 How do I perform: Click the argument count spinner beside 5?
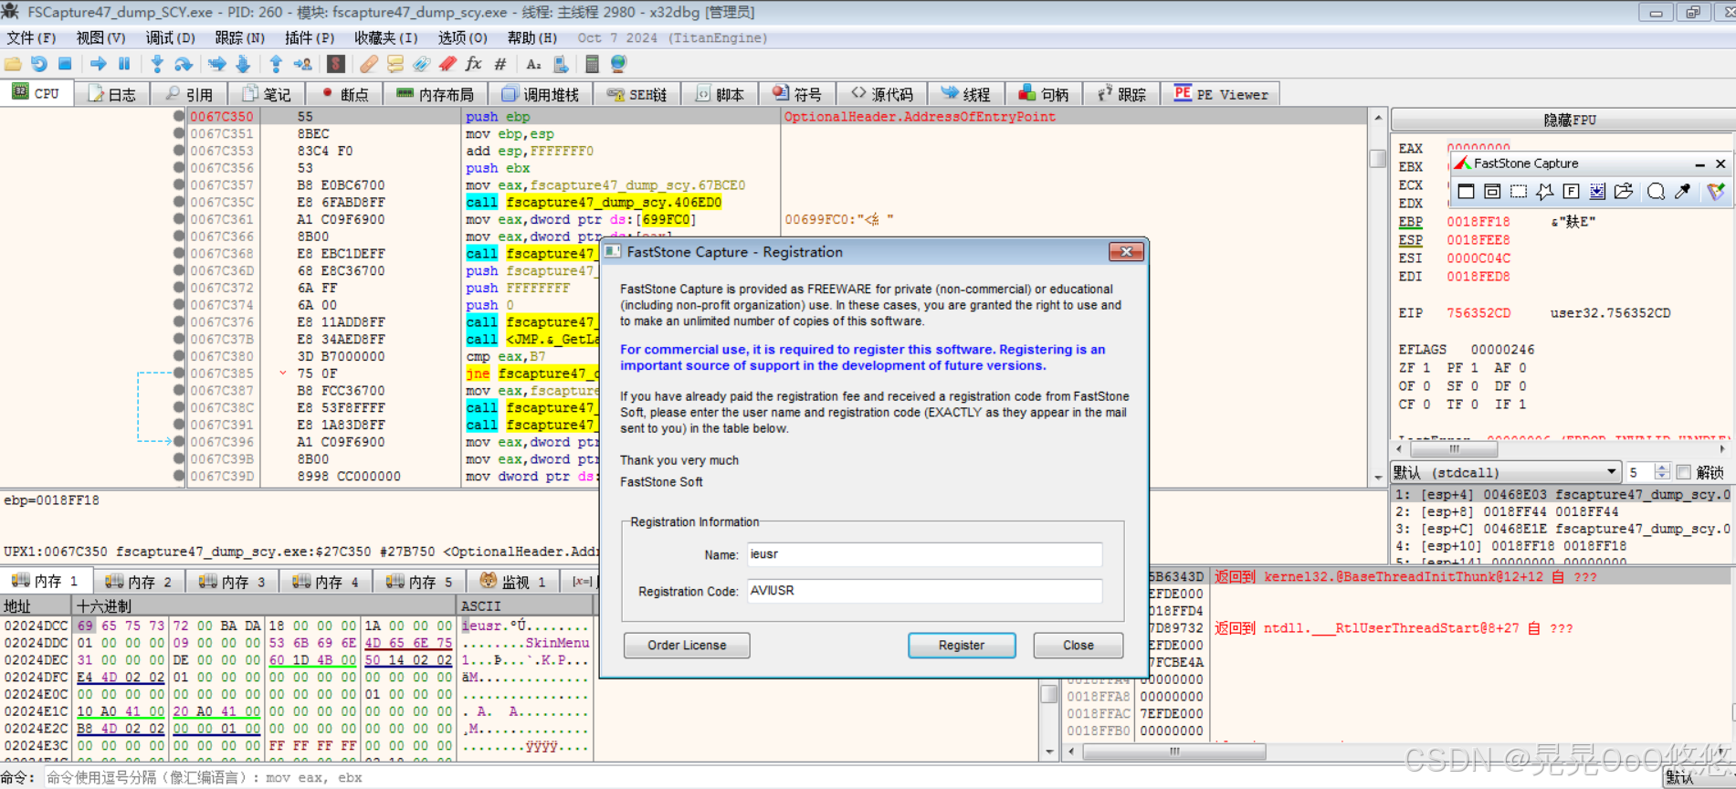click(1662, 472)
